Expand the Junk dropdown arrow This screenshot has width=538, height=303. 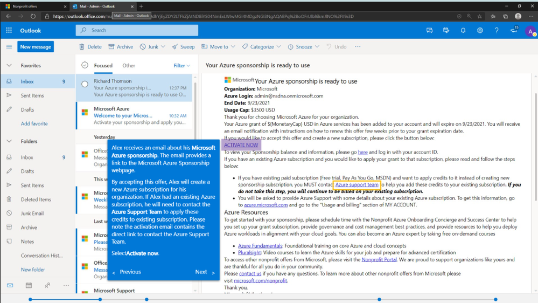click(x=163, y=47)
